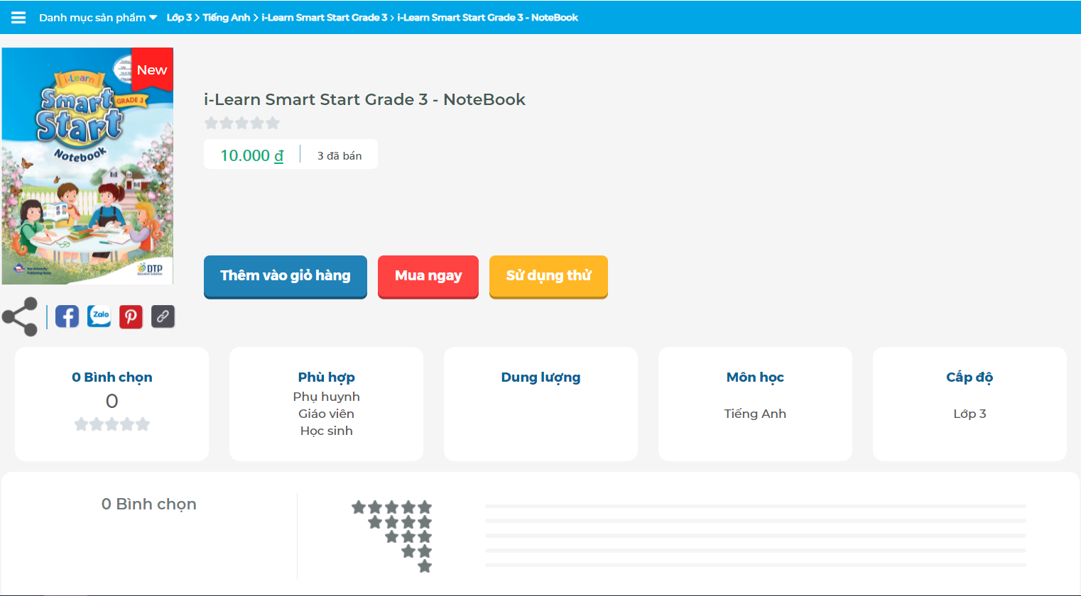Click the four-star rating row
The image size is (1081, 596).
tap(400, 522)
